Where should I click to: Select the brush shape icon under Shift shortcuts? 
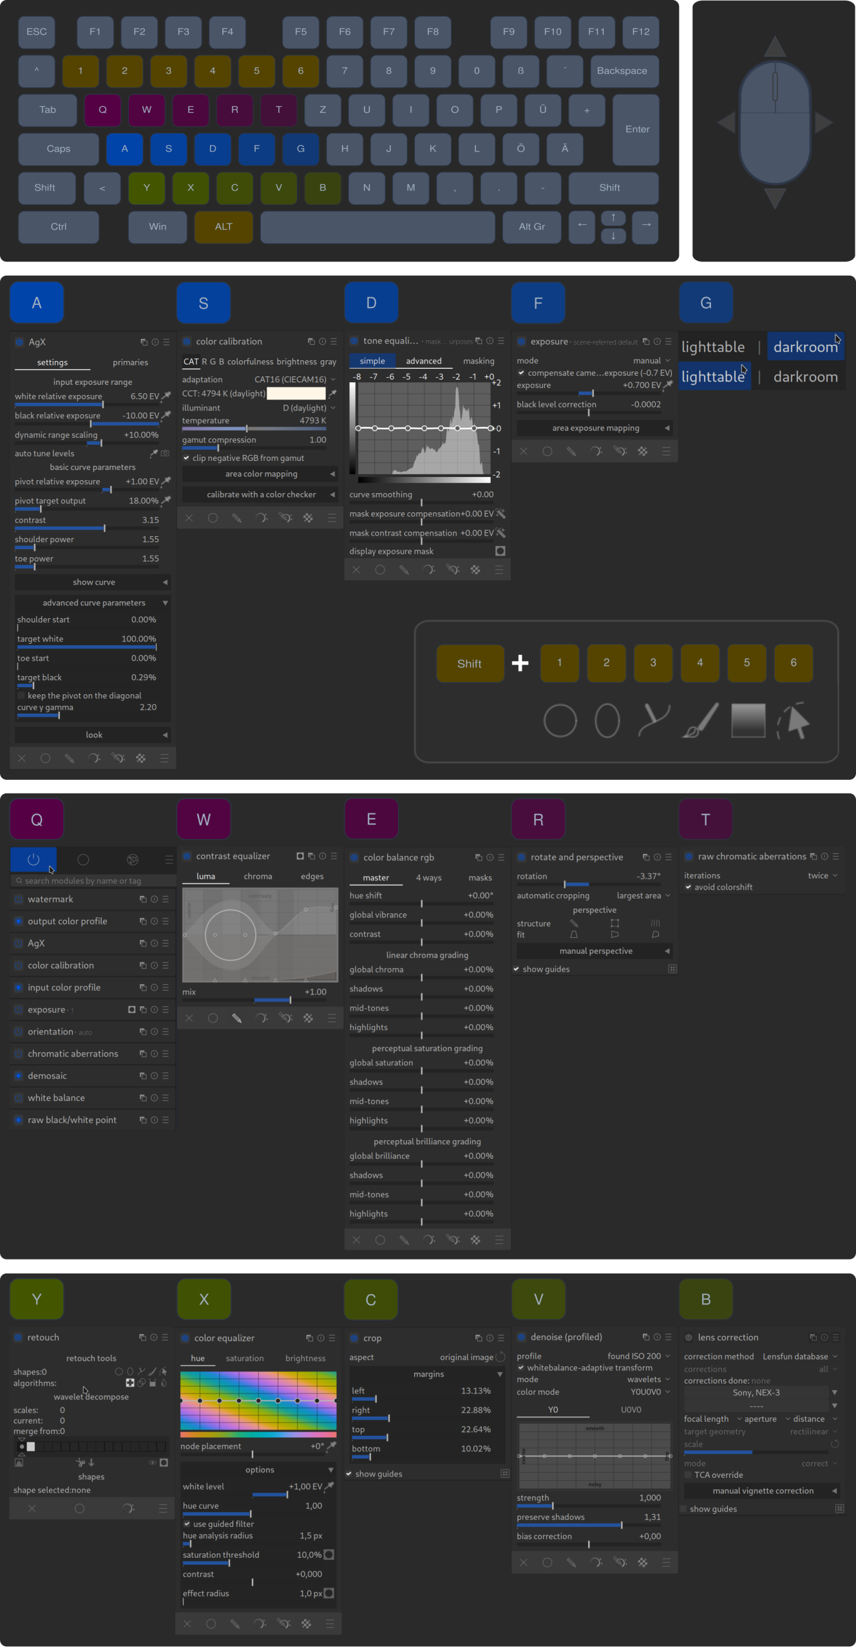pyautogui.click(x=700, y=720)
